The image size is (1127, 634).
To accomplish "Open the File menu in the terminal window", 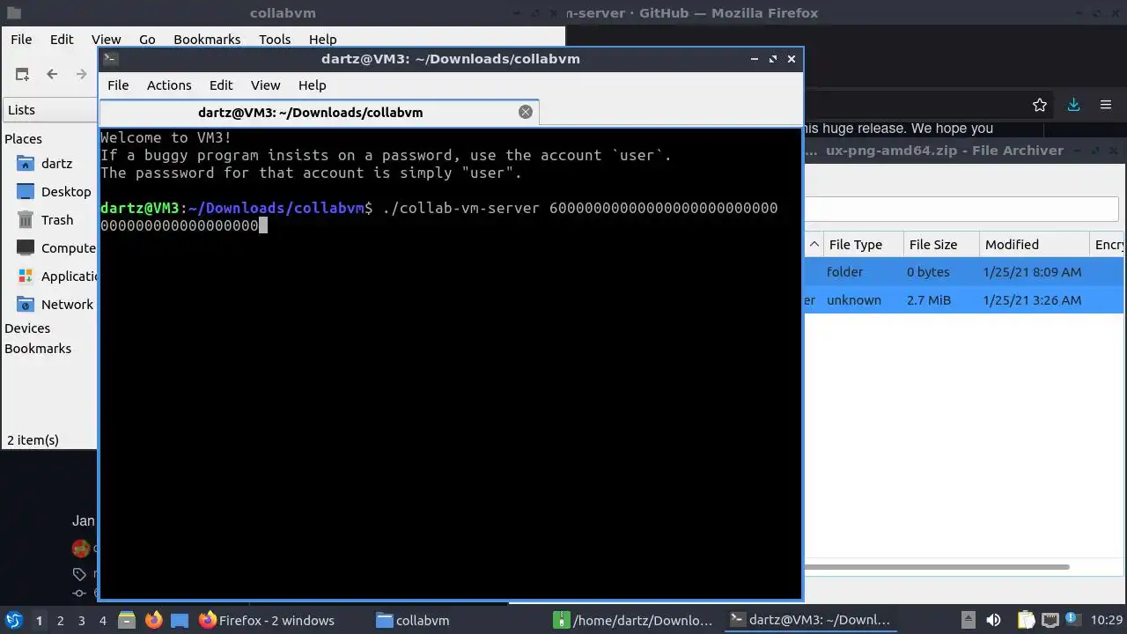I will point(118,85).
